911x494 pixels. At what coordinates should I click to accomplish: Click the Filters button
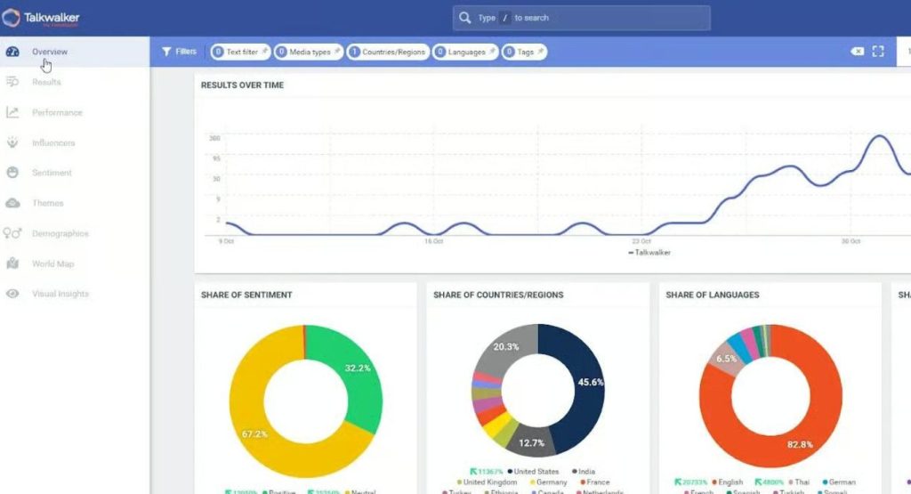[x=179, y=52]
